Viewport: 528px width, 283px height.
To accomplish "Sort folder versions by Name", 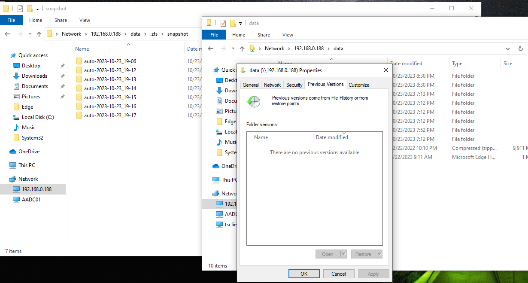I will (x=261, y=137).
